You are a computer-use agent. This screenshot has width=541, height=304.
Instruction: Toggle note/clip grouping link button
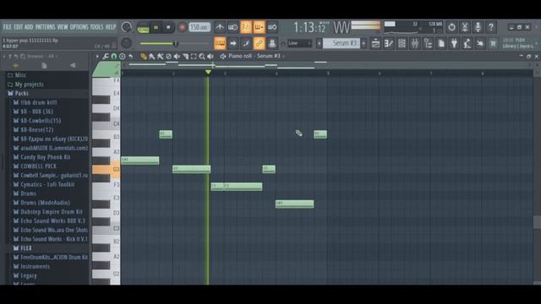tap(260, 43)
